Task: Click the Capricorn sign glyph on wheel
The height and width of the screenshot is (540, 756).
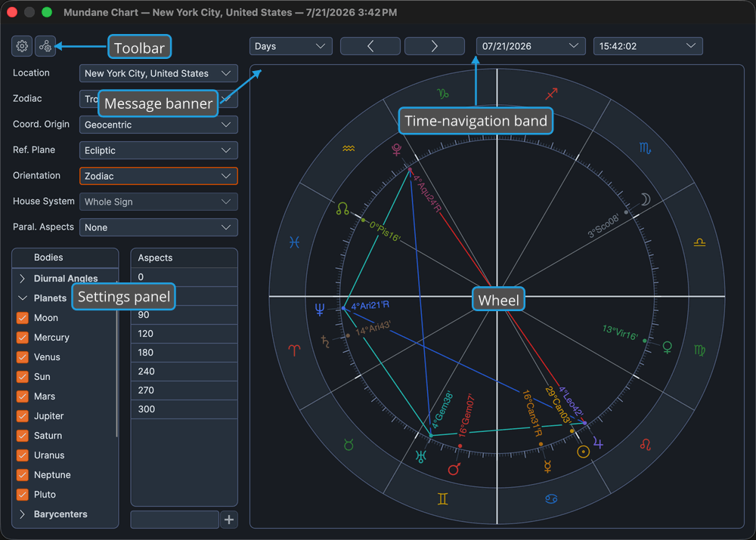Action: coord(442,94)
